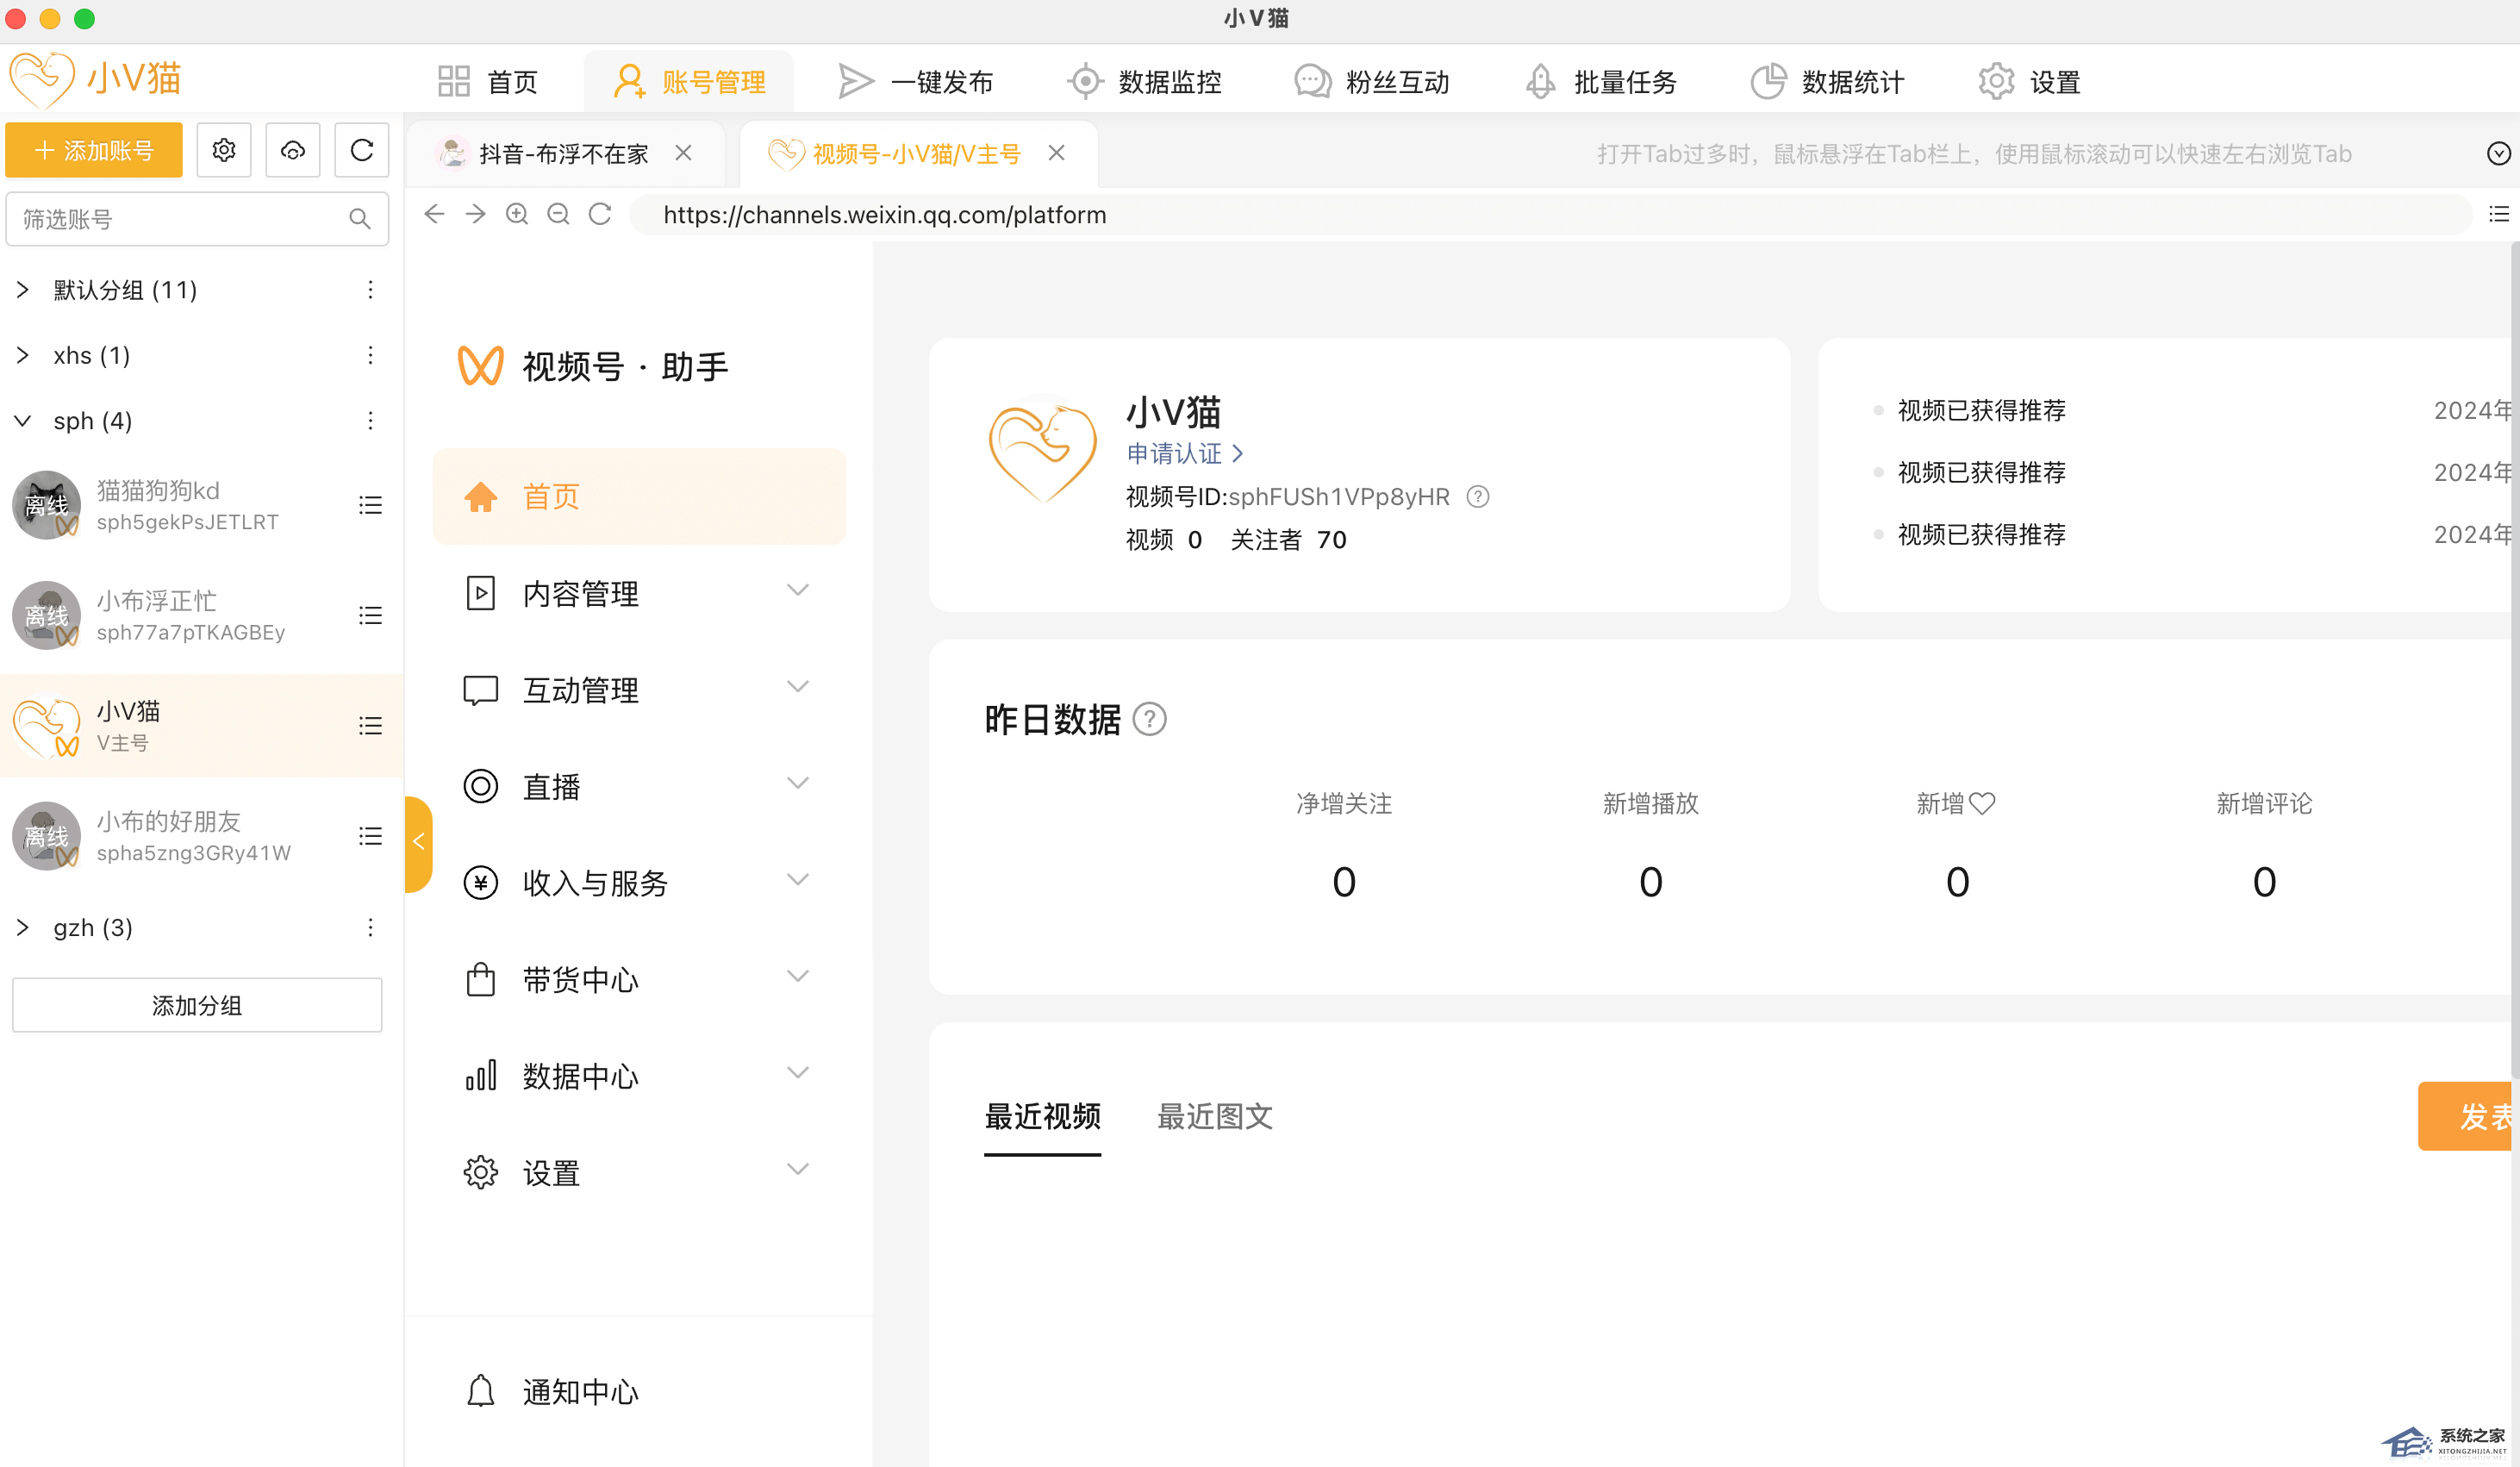Click the 申请认证 link
The image size is (2520, 1467).
tap(1185, 454)
